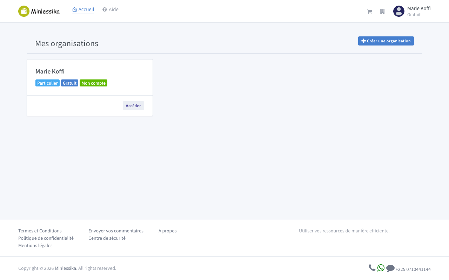Click the Gratuit badge on the card
This screenshot has height=280, width=449.
(69, 83)
